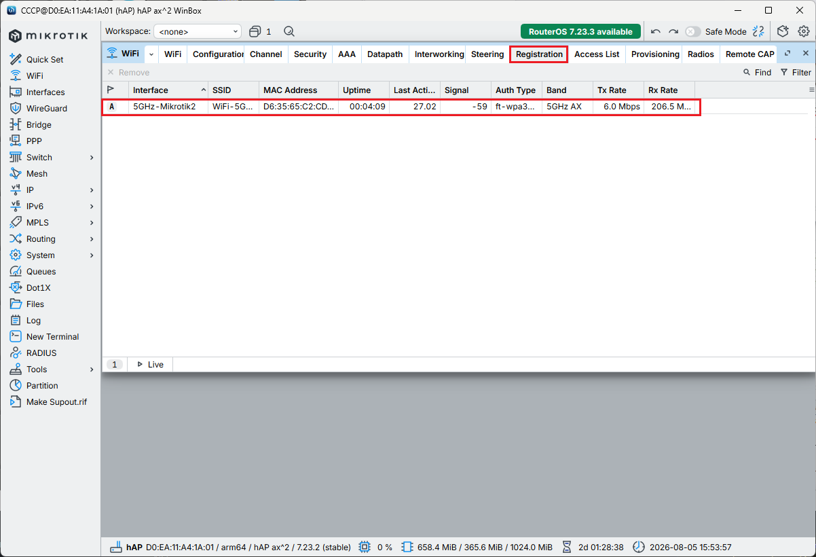
Task: Open RADIUS menu item
Action: 41,353
